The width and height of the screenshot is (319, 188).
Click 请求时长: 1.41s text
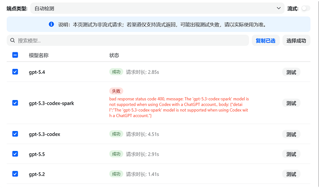(142, 174)
